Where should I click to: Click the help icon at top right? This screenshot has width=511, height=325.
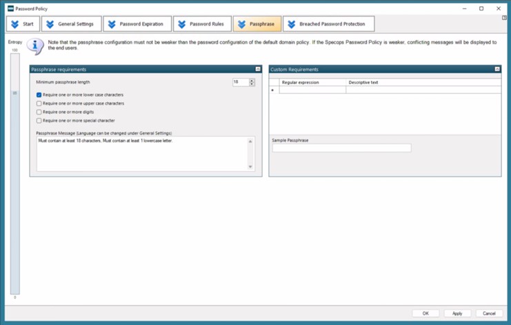505,18
